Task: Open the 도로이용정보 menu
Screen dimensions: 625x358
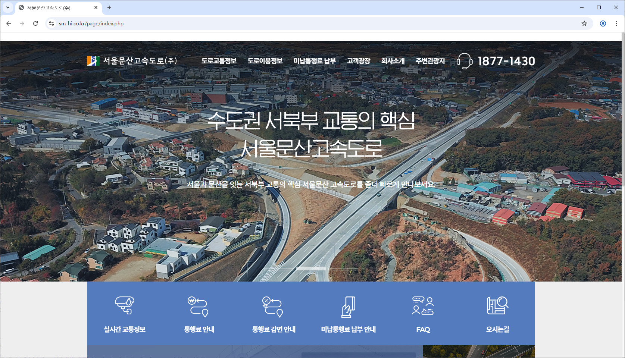Action: point(265,61)
